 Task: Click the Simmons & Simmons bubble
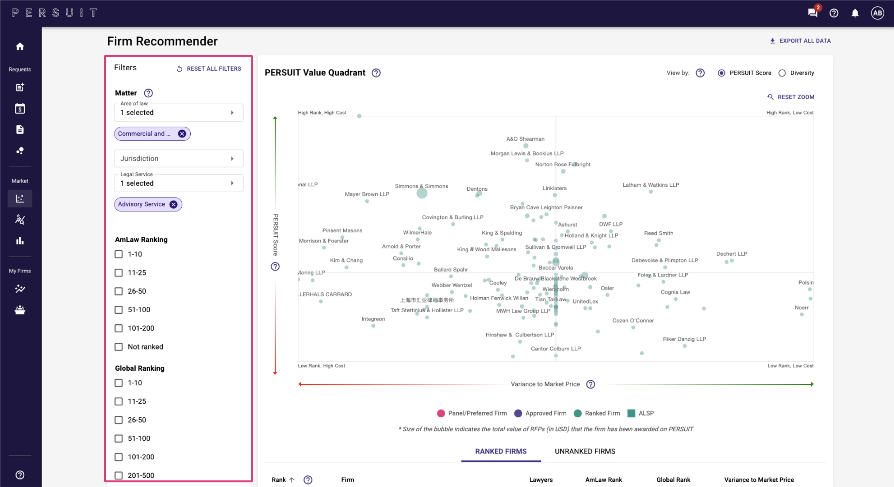point(422,193)
